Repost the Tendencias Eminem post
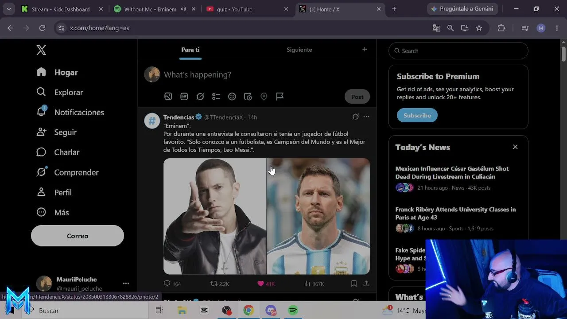 pyautogui.click(x=220, y=284)
